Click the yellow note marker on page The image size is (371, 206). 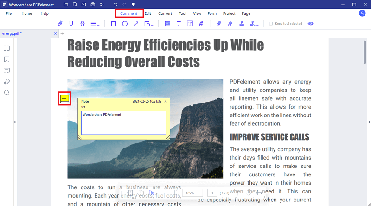pos(64,98)
